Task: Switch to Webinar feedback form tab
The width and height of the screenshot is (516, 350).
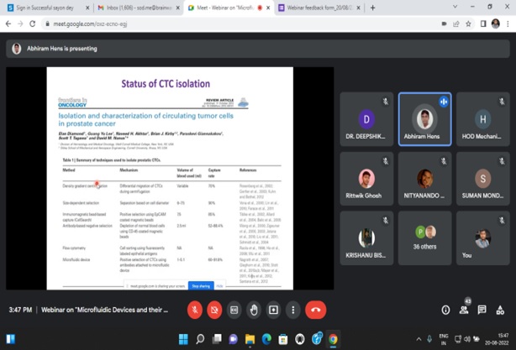Action: (x=319, y=8)
